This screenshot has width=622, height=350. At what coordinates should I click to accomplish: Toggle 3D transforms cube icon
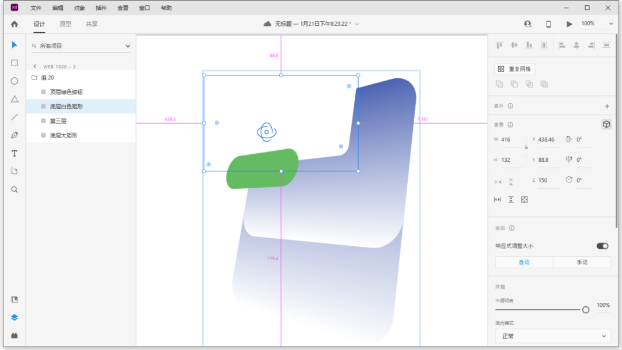606,124
